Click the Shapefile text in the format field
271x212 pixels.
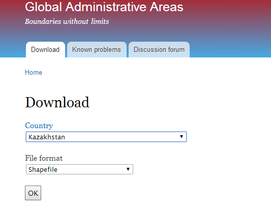pos(43,169)
